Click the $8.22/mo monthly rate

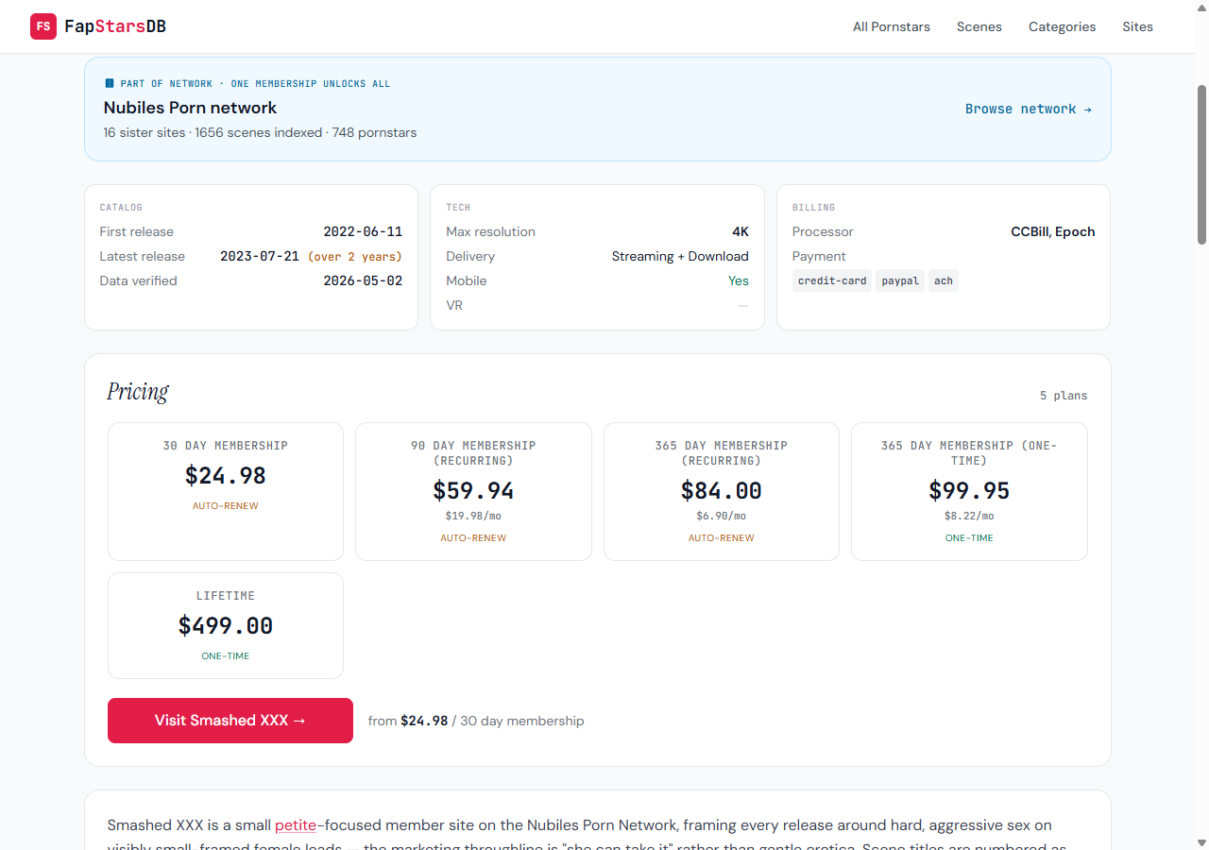[969, 516]
